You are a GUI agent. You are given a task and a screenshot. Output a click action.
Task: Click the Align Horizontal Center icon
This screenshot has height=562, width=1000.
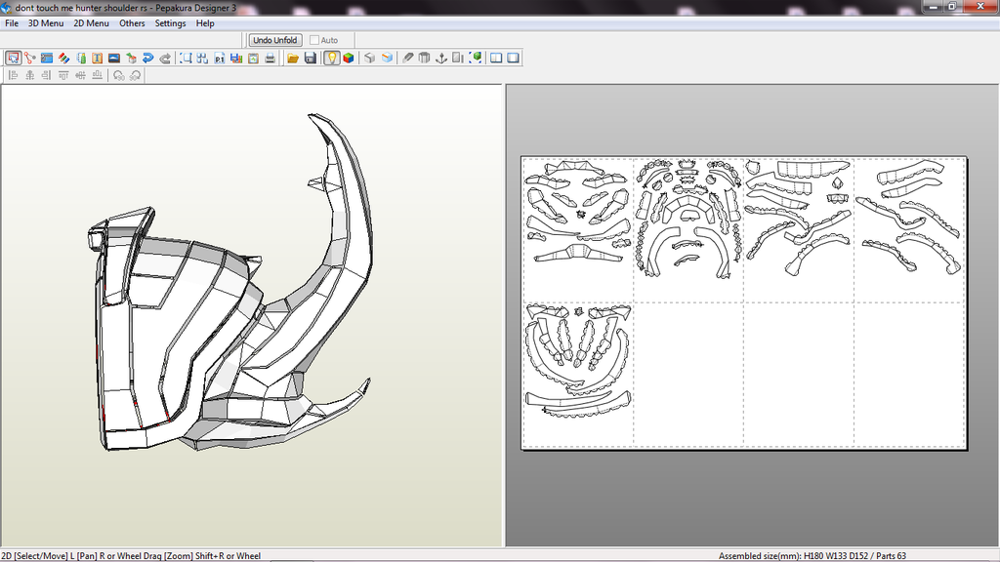29,75
